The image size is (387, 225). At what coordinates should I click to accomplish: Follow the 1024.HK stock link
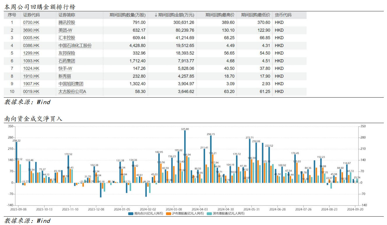31,69
